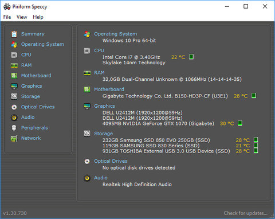
Task: Click the RAM heading link in summary
Action: pos(99,73)
